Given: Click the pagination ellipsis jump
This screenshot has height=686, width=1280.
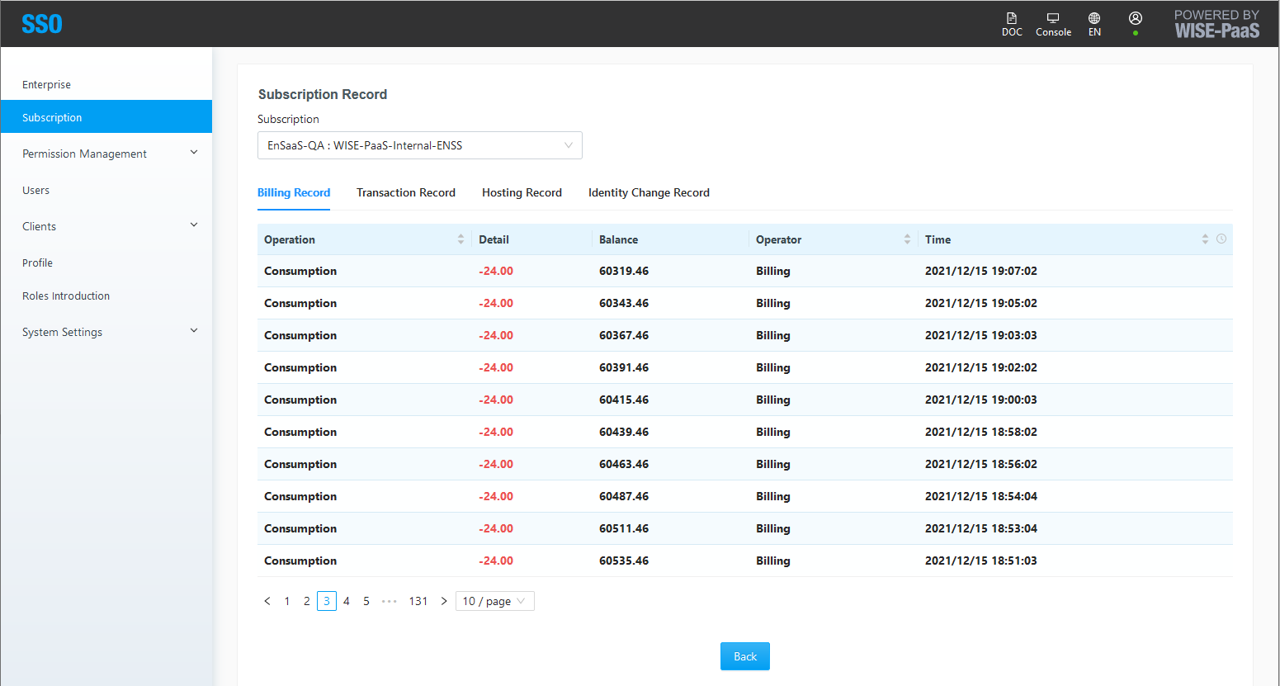Looking at the screenshot, I should [390, 601].
